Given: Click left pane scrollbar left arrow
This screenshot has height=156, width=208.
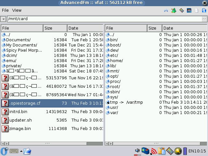Looking at the screenshot, I should 3,144.
